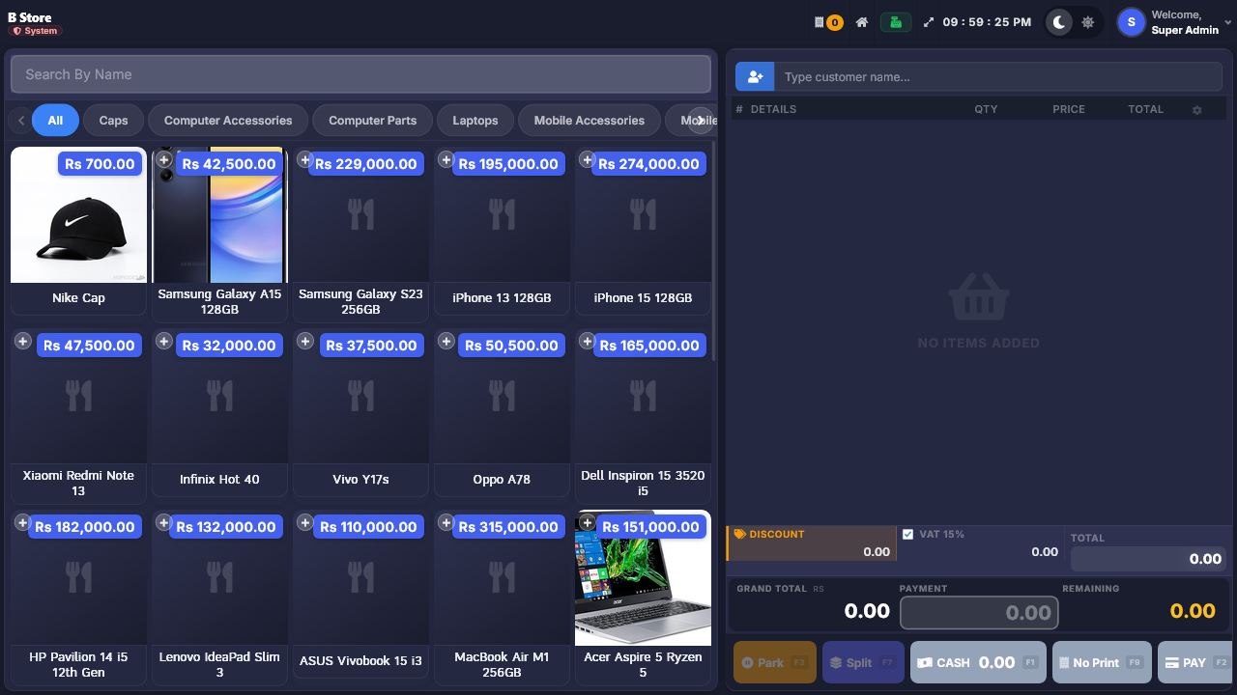
Task: Select the Mobile Accessories category tab
Action: 590,121
